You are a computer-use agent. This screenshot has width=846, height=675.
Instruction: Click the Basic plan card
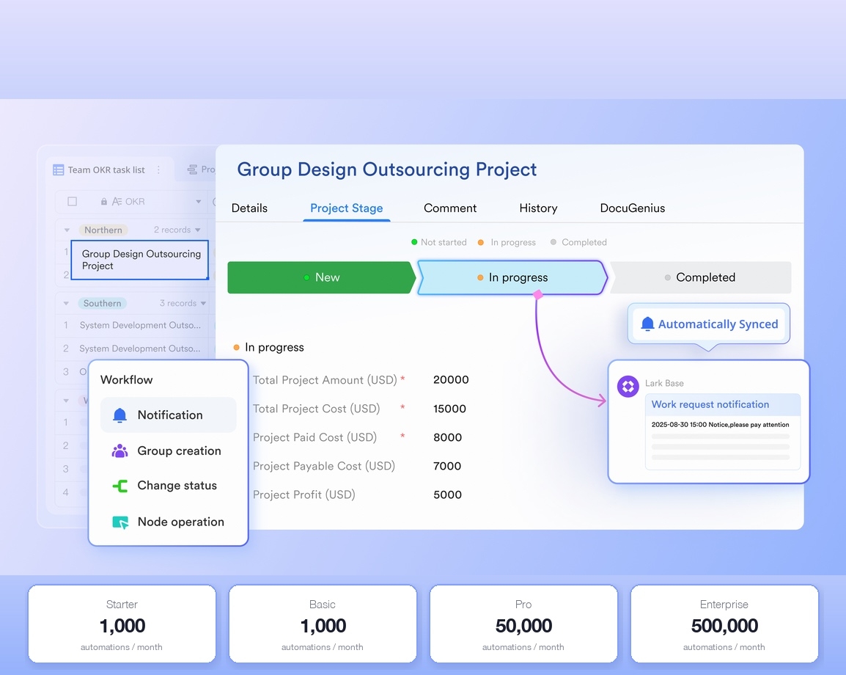pos(323,624)
